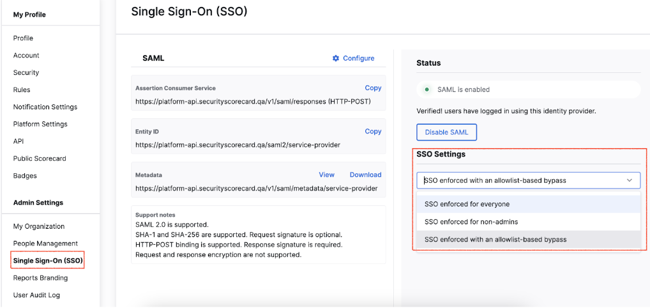Go to Security settings page
650x308 pixels.
click(x=26, y=73)
